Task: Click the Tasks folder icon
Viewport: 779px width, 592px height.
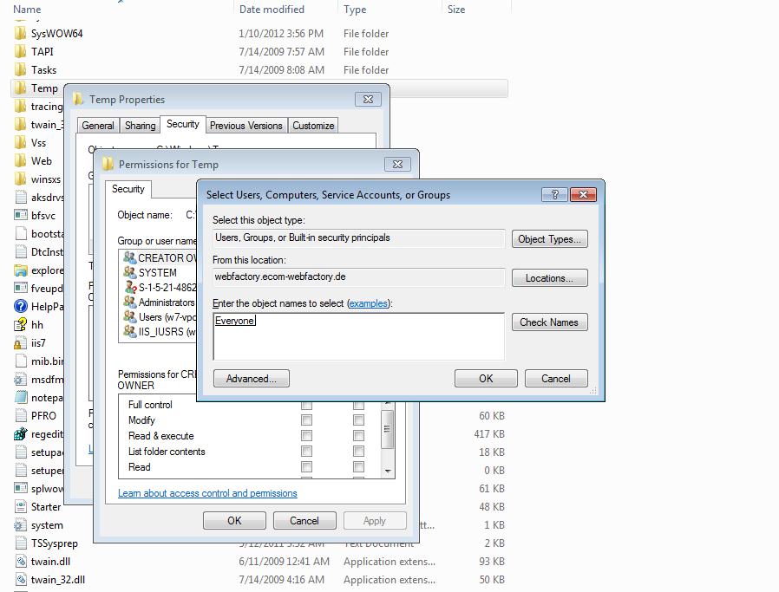Action: coord(21,70)
